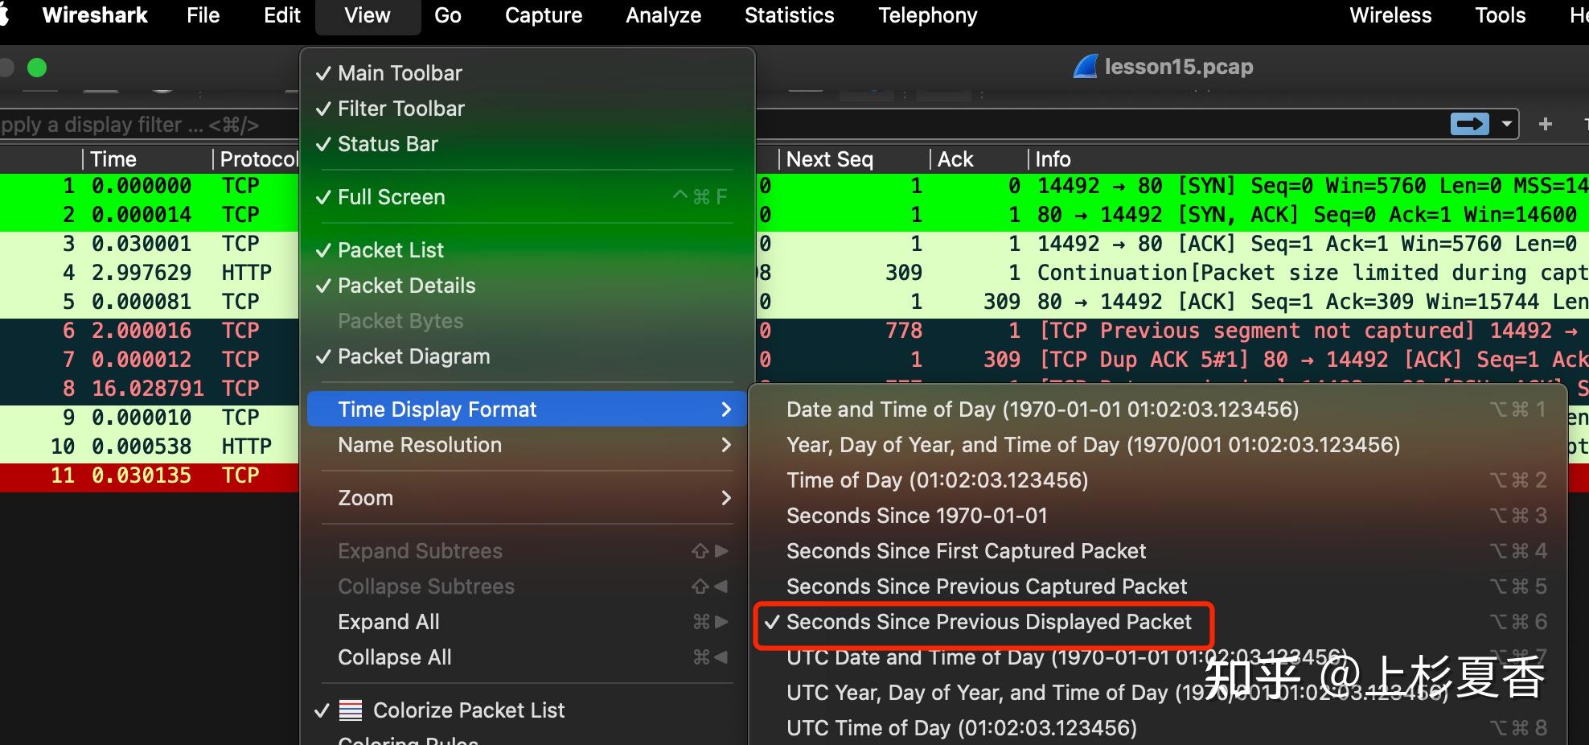
Task: Disable the Filter Toolbar
Action: pyautogui.click(x=400, y=108)
